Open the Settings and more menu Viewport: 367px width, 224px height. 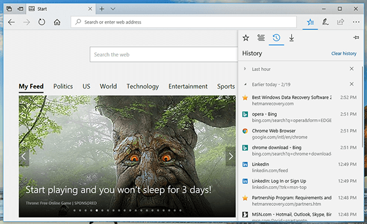(x=356, y=22)
